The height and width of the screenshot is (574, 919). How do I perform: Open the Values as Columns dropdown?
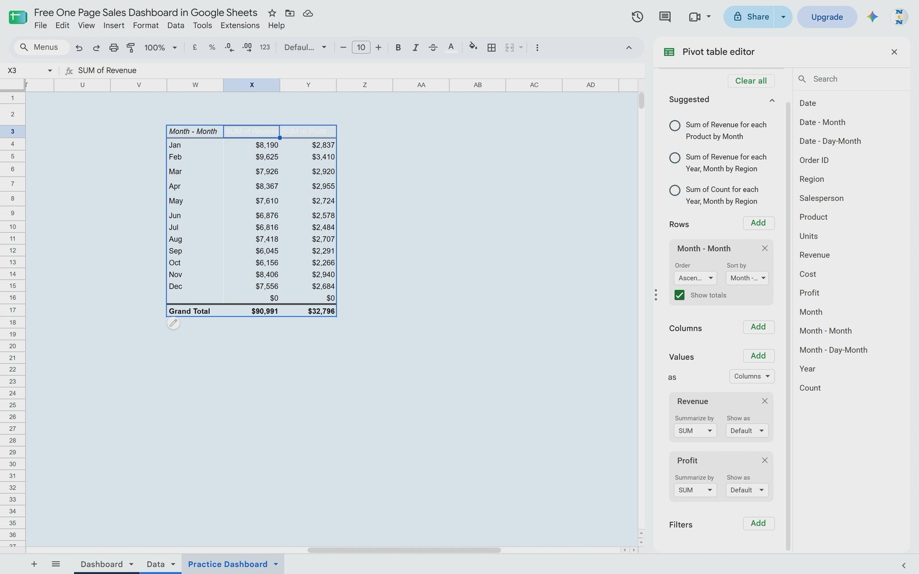752,376
